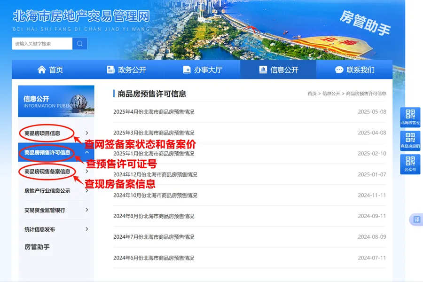The width and height of the screenshot is (423, 282).
Task: Click the home icon next to 首页
Action: coord(41,69)
